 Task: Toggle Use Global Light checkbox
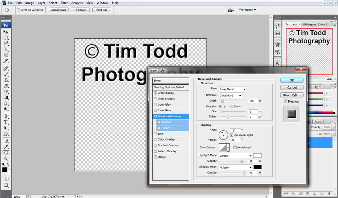click(231, 135)
